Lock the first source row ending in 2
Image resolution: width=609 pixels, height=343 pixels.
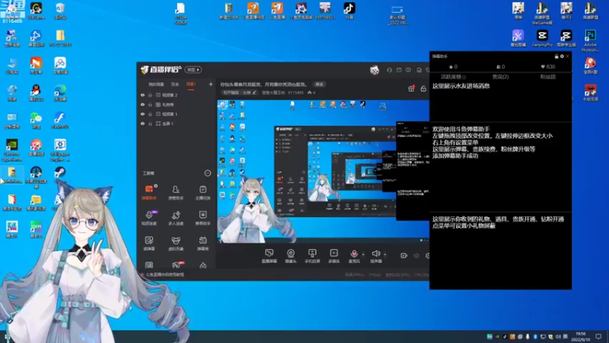tap(150, 95)
